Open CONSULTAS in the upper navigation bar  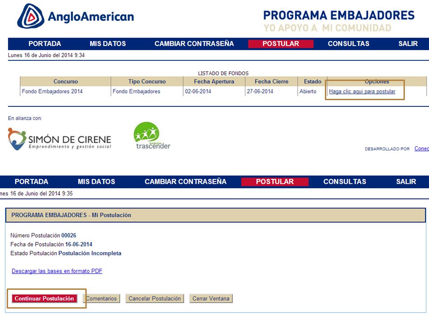click(349, 44)
